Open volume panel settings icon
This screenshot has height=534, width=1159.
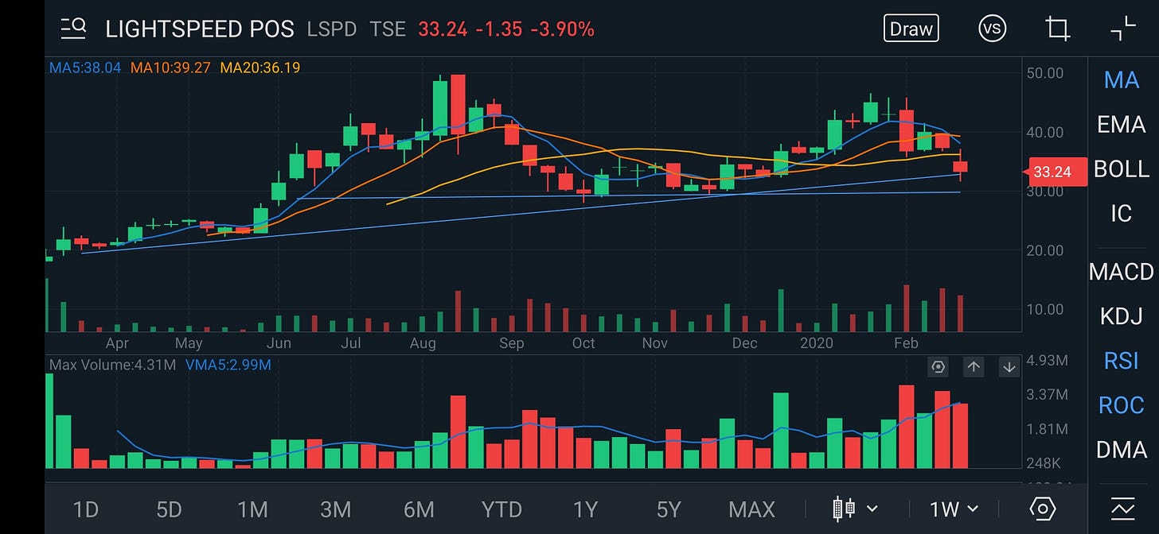pos(939,367)
